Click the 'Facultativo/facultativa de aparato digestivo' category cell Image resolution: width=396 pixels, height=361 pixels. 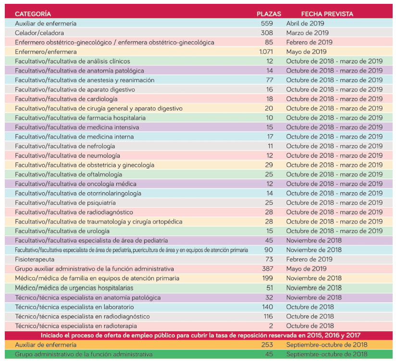coord(75,89)
